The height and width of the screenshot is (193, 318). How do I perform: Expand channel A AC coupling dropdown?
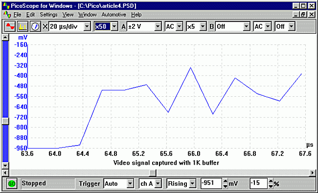180,26
